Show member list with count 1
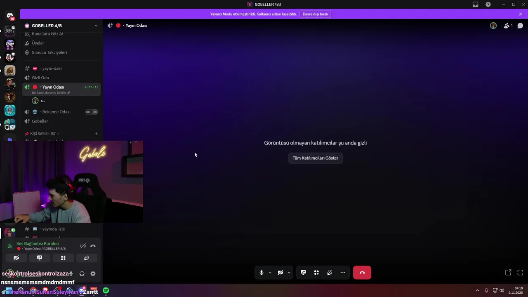Viewport: 528px width, 297px height. click(508, 26)
